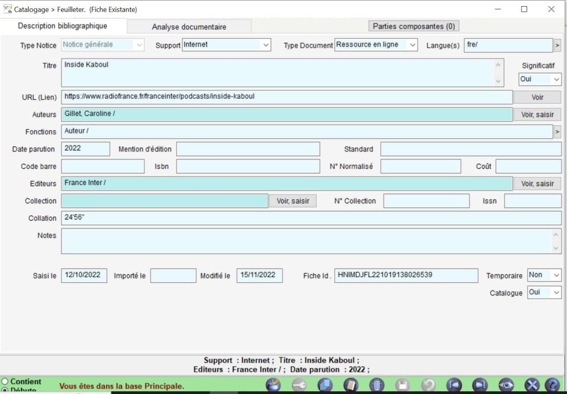Click into the Importé le field
Image resolution: width=567 pixels, height=394 pixels.
[x=173, y=276]
